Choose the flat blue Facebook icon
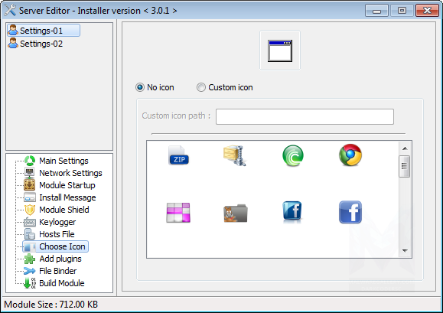 [350, 212]
